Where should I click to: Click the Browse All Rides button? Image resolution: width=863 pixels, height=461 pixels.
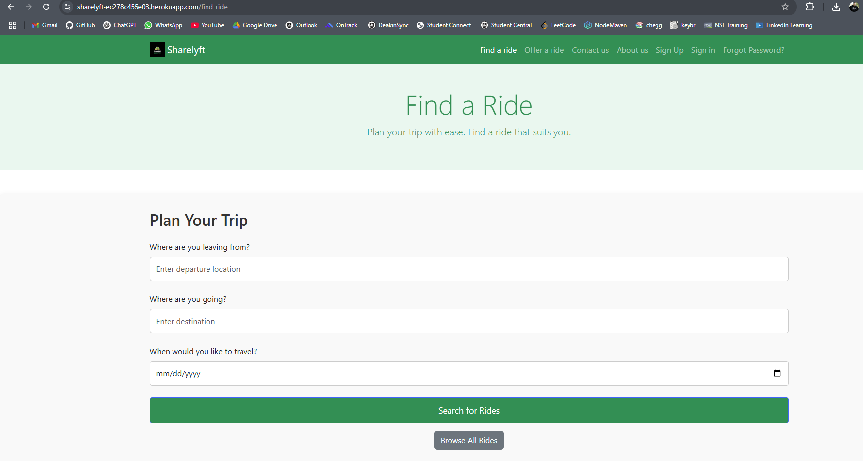coord(468,440)
